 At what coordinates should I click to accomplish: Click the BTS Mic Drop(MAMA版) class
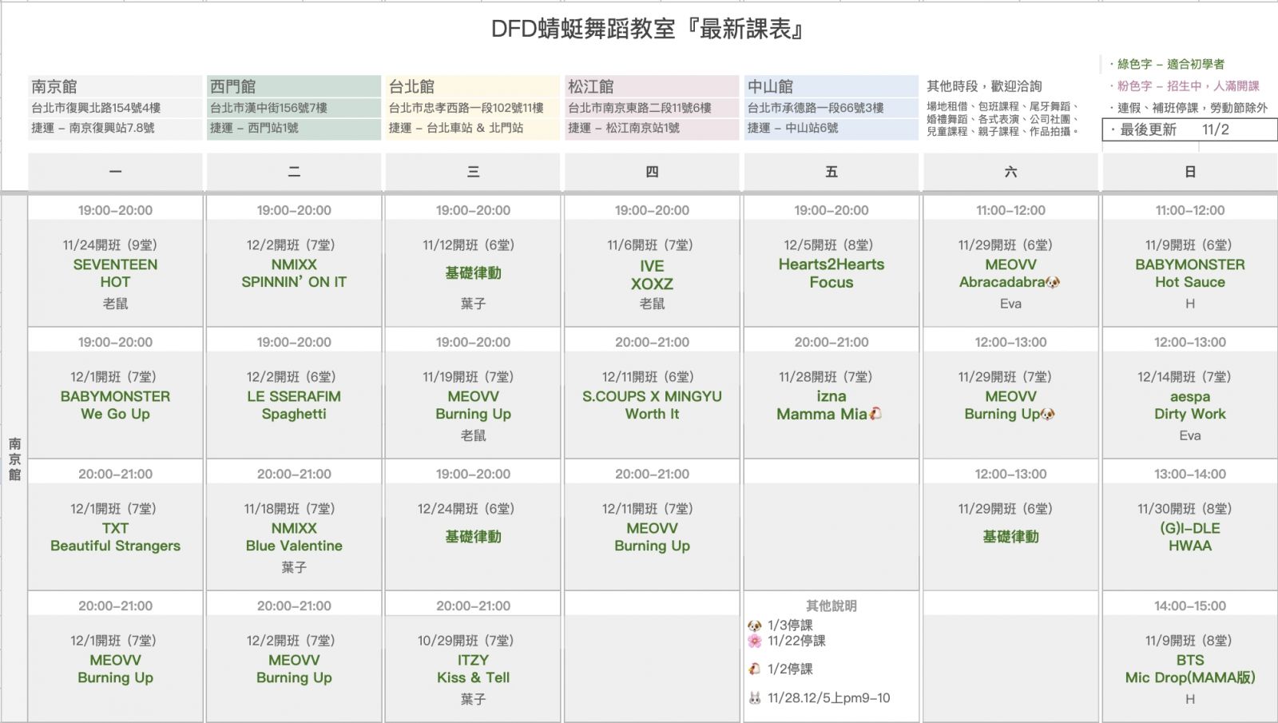1189,669
